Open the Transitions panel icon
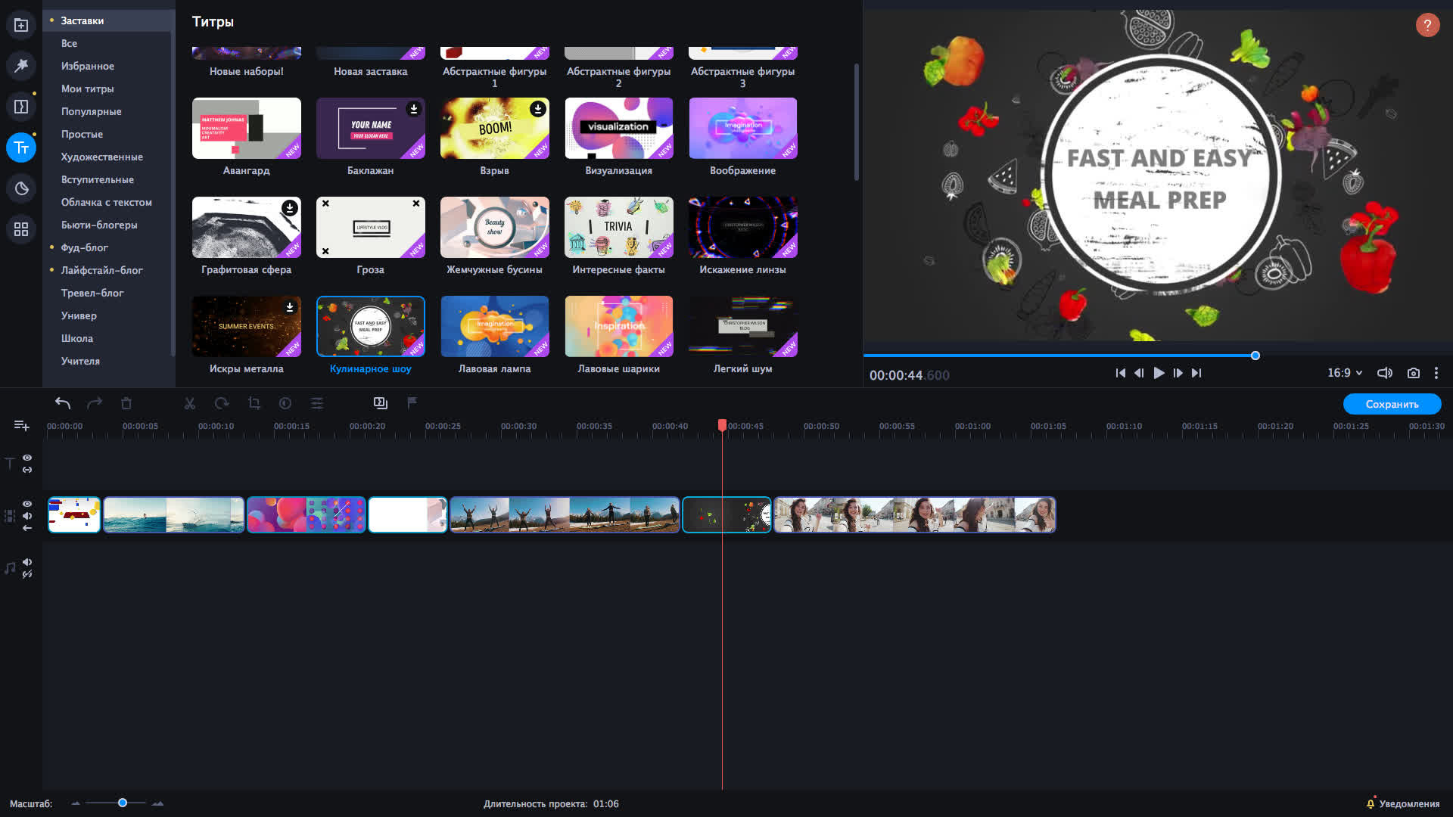 pos(21,107)
